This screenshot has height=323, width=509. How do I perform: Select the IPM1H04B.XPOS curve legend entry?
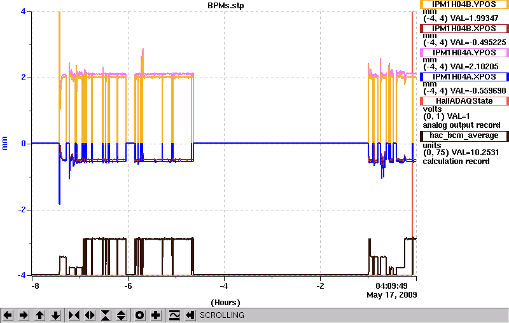pos(464,29)
